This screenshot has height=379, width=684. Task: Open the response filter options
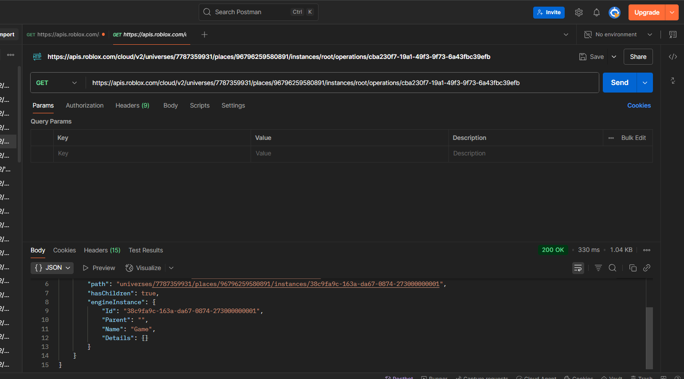pyautogui.click(x=598, y=268)
